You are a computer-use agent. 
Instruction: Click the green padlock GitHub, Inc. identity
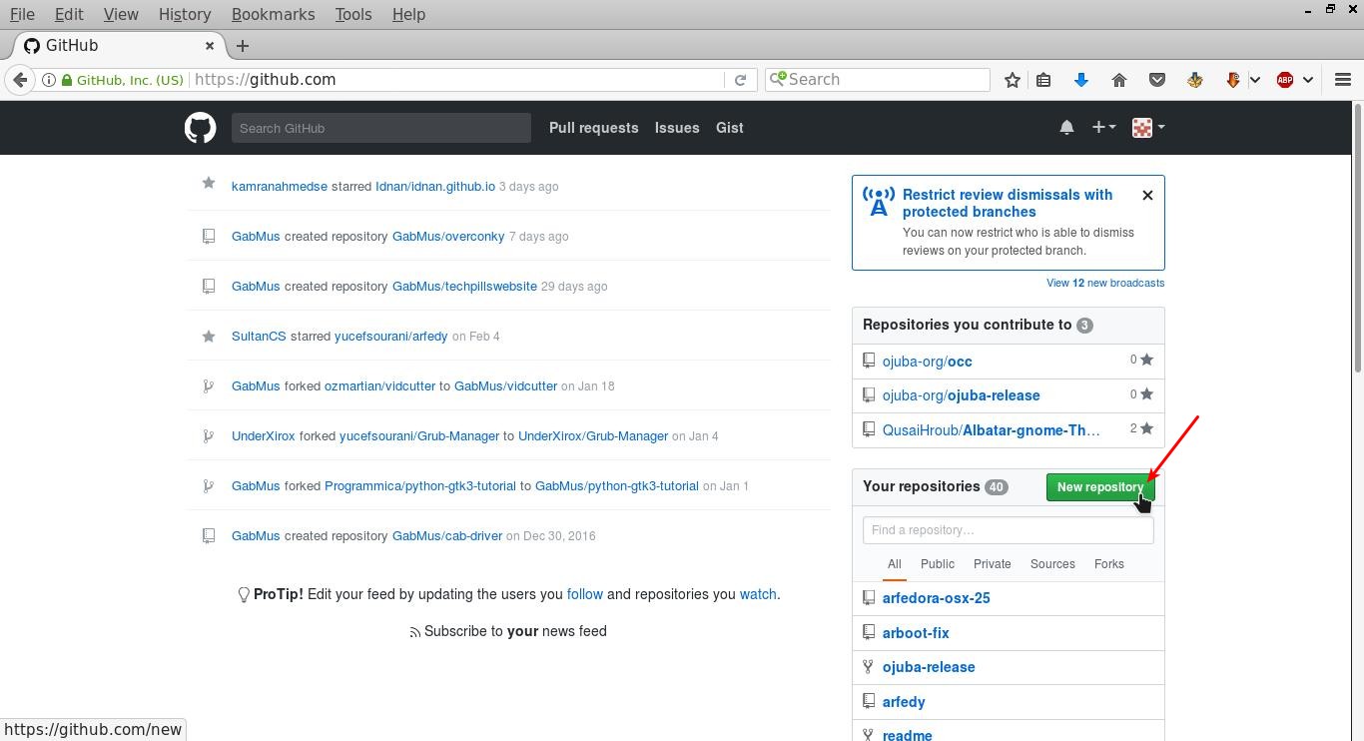pos(123,80)
